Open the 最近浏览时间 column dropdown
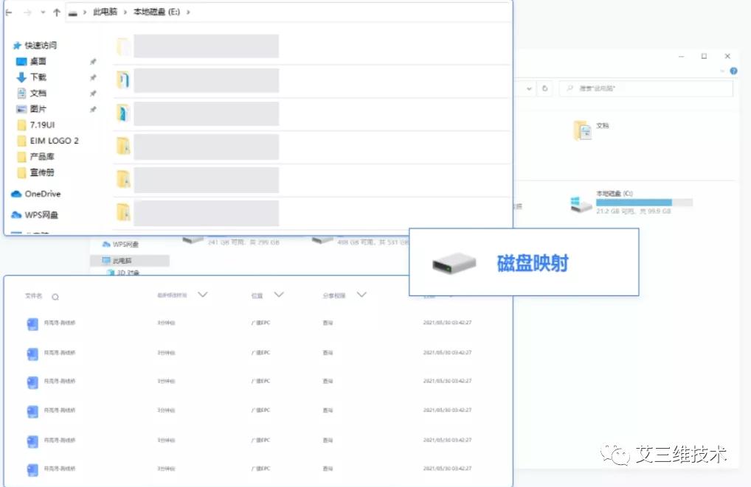The width and height of the screenshot is (751, 487). (x=202, y=294)
